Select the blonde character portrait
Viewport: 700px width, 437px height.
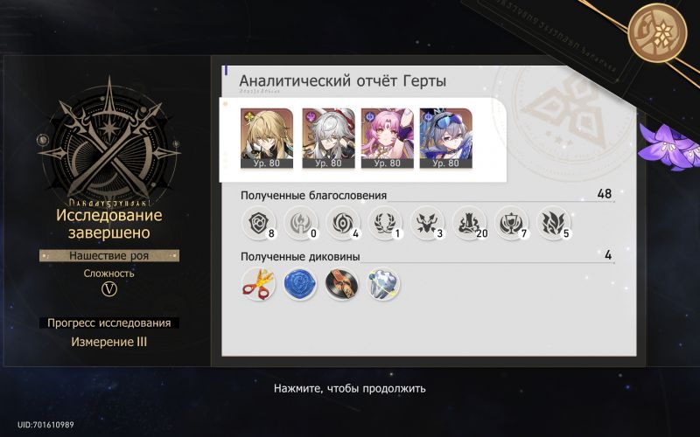pyautogui.click(x=267, y=138)
